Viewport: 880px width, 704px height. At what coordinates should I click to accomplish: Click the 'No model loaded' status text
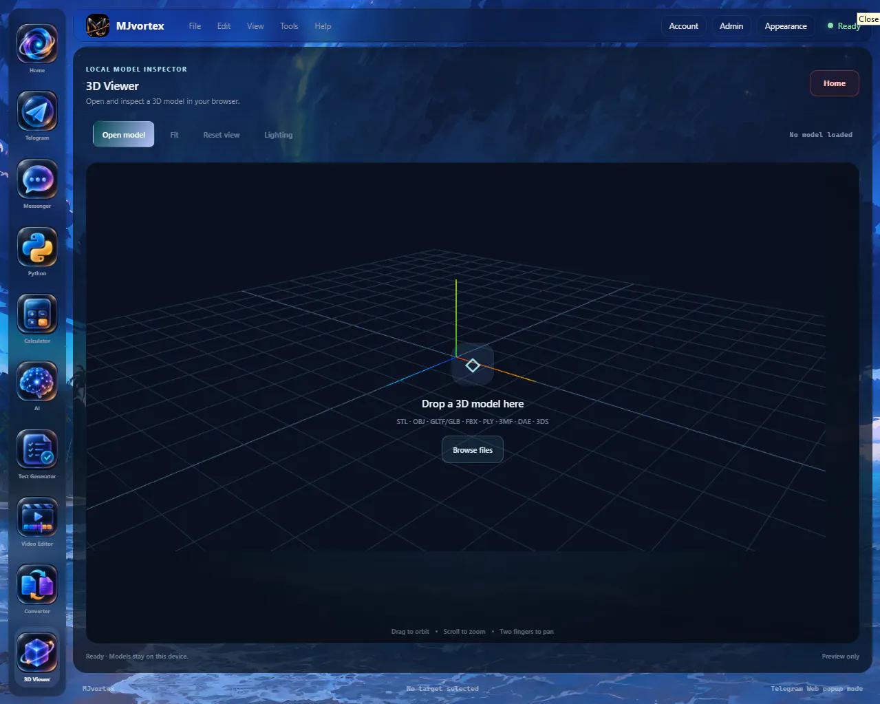[820, 135]
